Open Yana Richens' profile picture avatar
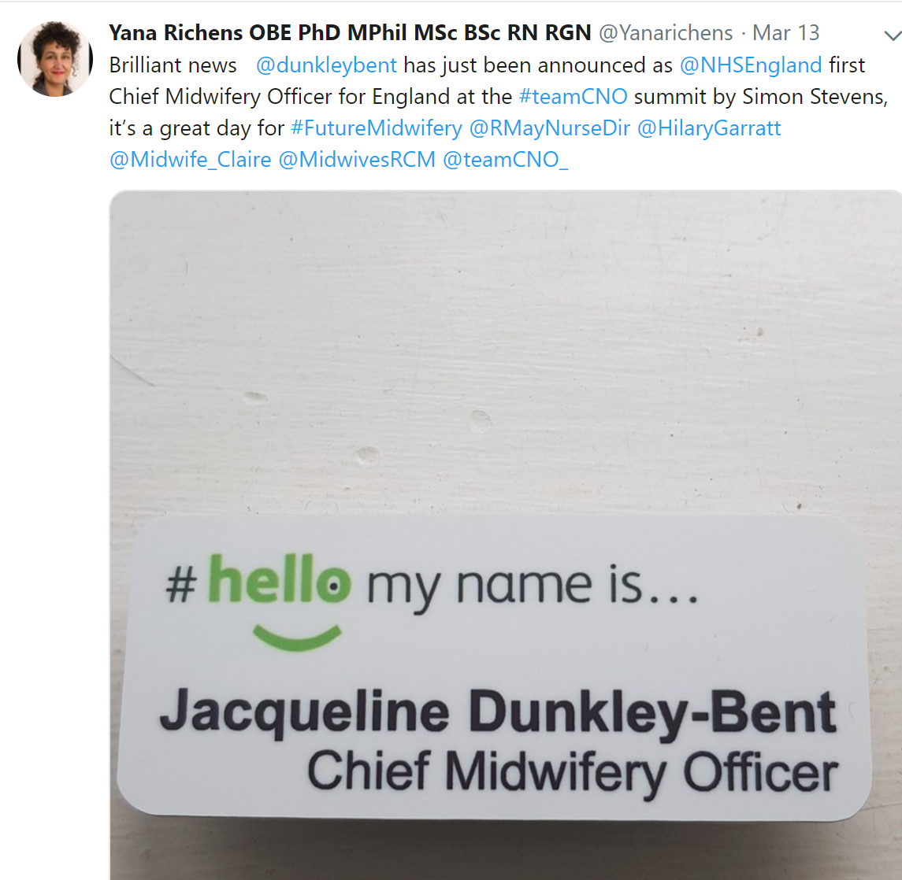Image resolution: width=902 pixels, height=880 pixels. (x=55, y=59)
